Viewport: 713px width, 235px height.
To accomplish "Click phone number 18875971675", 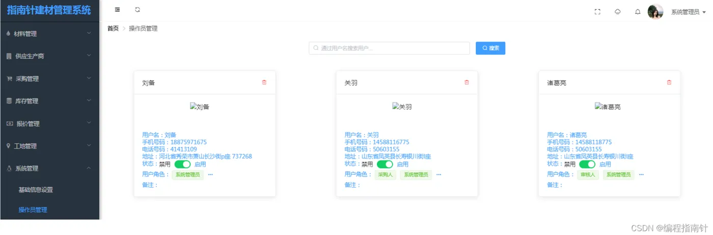I will click(188, 142).
